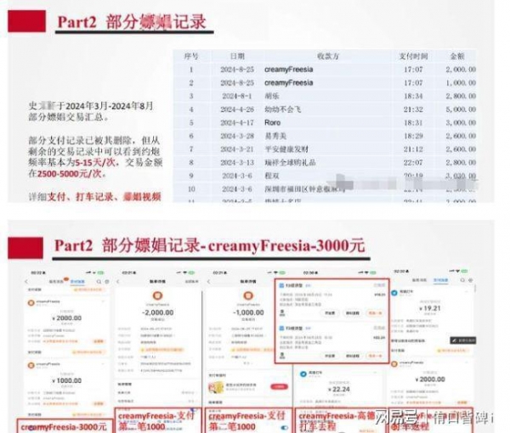Click the orange creamyFreesia avatar beside ¥2000.00

(31, 302)
